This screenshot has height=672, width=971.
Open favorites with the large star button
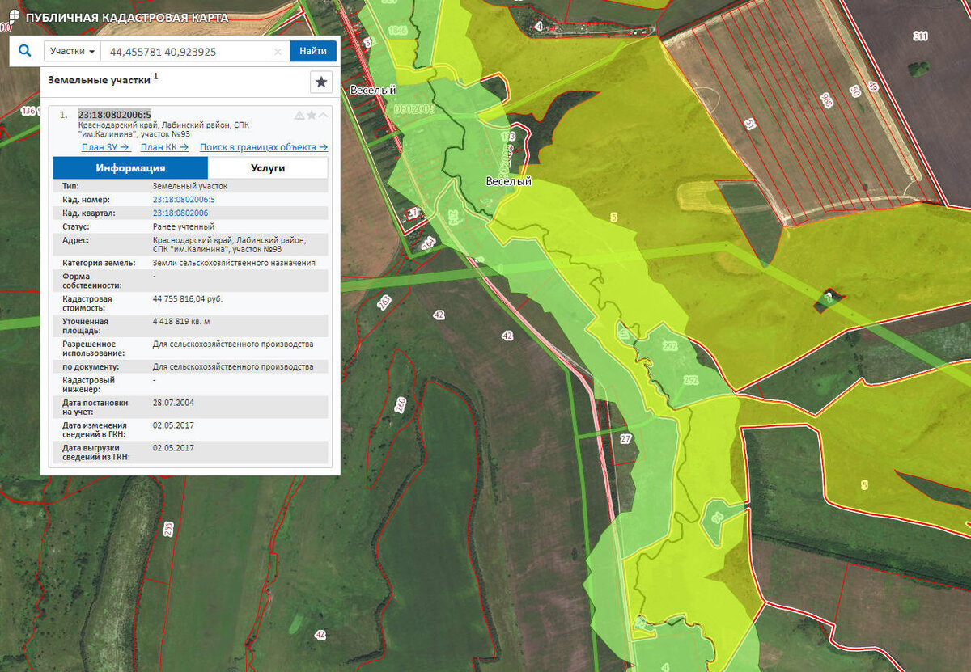(321, 82)
